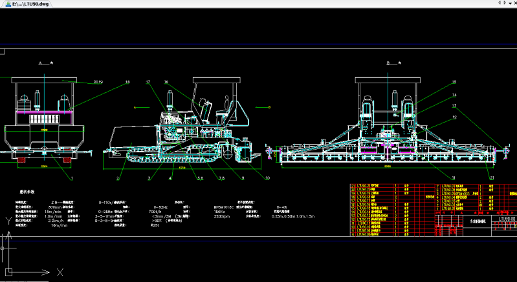
Task: Select the LTU90.21 parts list row
Action: pyautogui.click(x=364, y=185)
